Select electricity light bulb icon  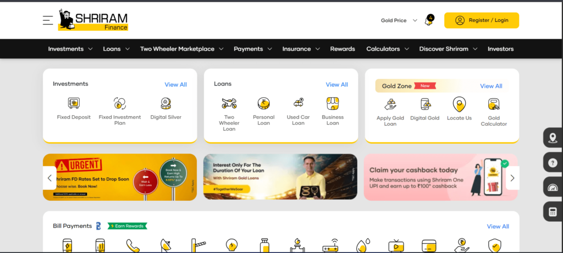231,245
